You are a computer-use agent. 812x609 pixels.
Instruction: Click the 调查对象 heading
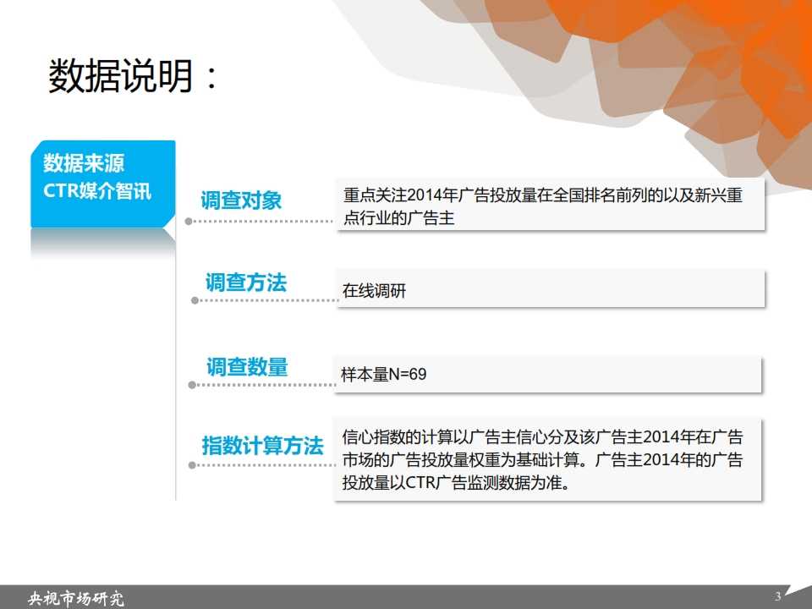[x=241, y=200]
